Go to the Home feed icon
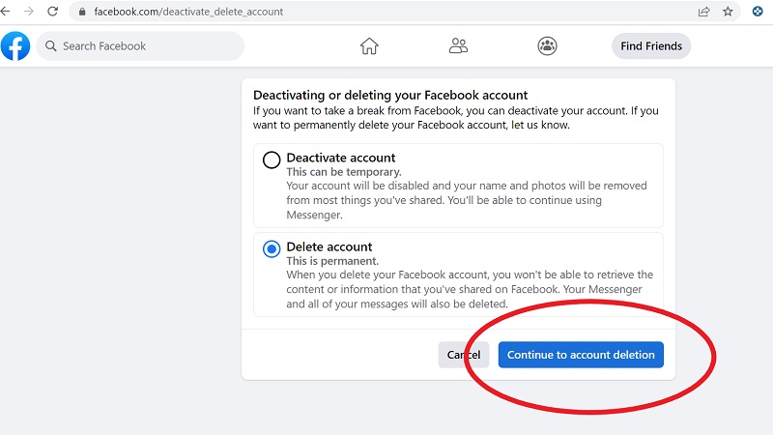The height and width of the screenshot is (435, 773). [x=369, y=45]
